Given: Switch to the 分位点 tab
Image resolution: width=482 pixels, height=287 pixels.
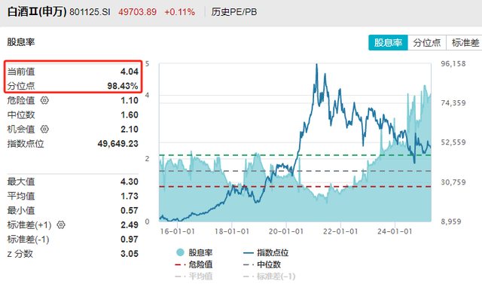Looking at the screenshot, I should (x=427, y=42).
